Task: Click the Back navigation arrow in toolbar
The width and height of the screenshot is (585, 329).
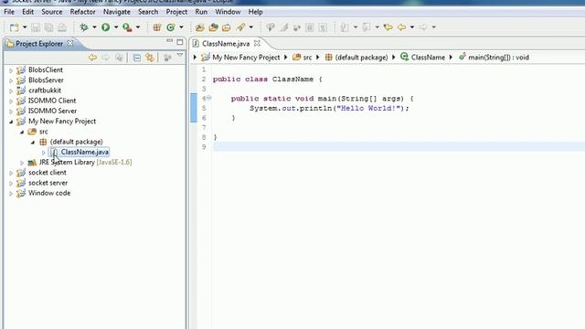Action: [402, 27]
